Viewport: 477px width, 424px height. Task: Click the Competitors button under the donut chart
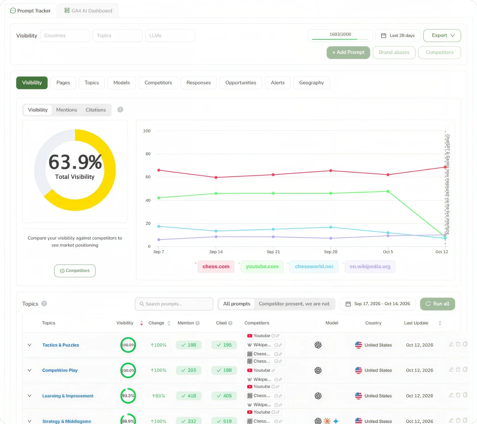pyautogui.click(x=75, y=271)
